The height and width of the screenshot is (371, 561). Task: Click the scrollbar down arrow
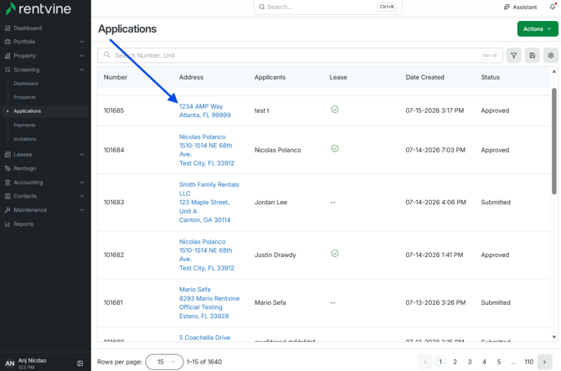[x=554, y=337]
